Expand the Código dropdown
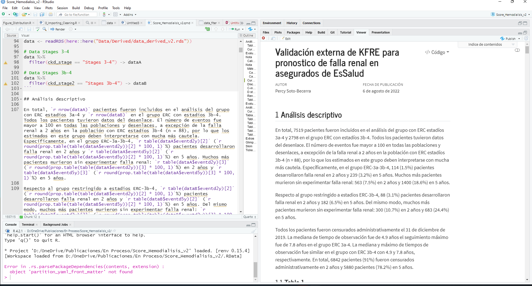Viewport: 532px width, 286px height. tap(437, 52)
